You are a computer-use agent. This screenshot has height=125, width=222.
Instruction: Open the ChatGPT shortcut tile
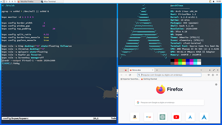click(x=162, y=117)
